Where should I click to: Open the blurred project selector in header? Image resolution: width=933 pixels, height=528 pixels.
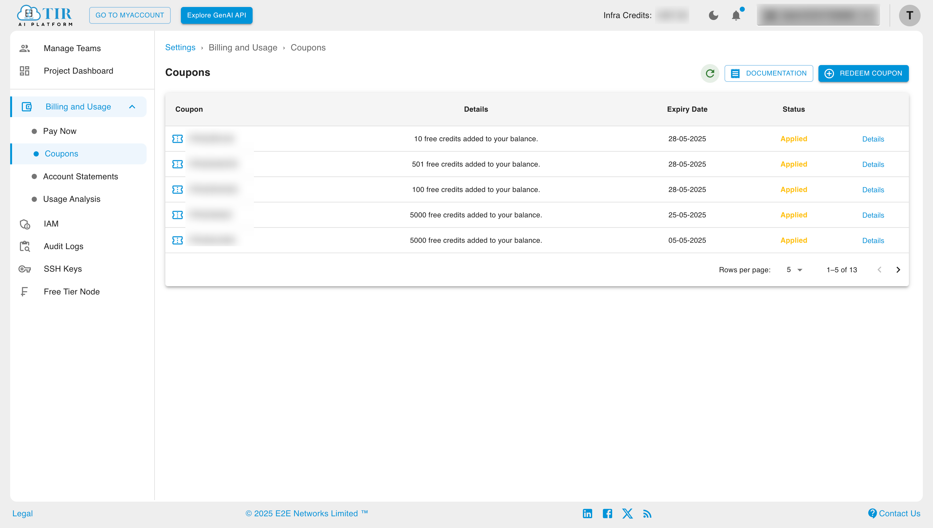tap(818, 15)
